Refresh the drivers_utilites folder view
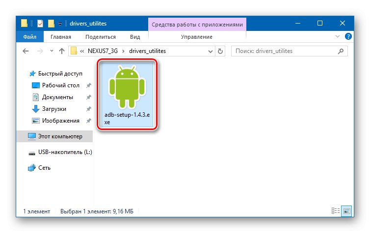Viewport: 370px width, 233px height. pyautogui.click(x=220, y=51)
